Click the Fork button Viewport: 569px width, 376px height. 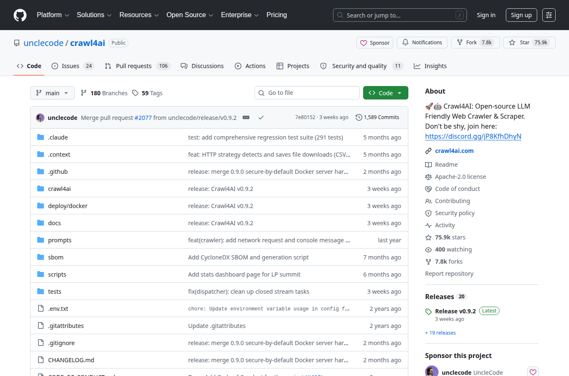tap(475, 43)
